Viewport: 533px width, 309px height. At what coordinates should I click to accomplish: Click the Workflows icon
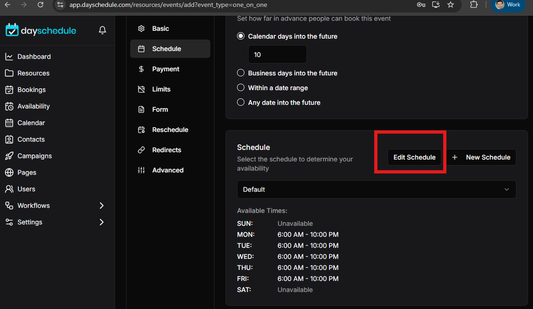click(x=9, y=206)
